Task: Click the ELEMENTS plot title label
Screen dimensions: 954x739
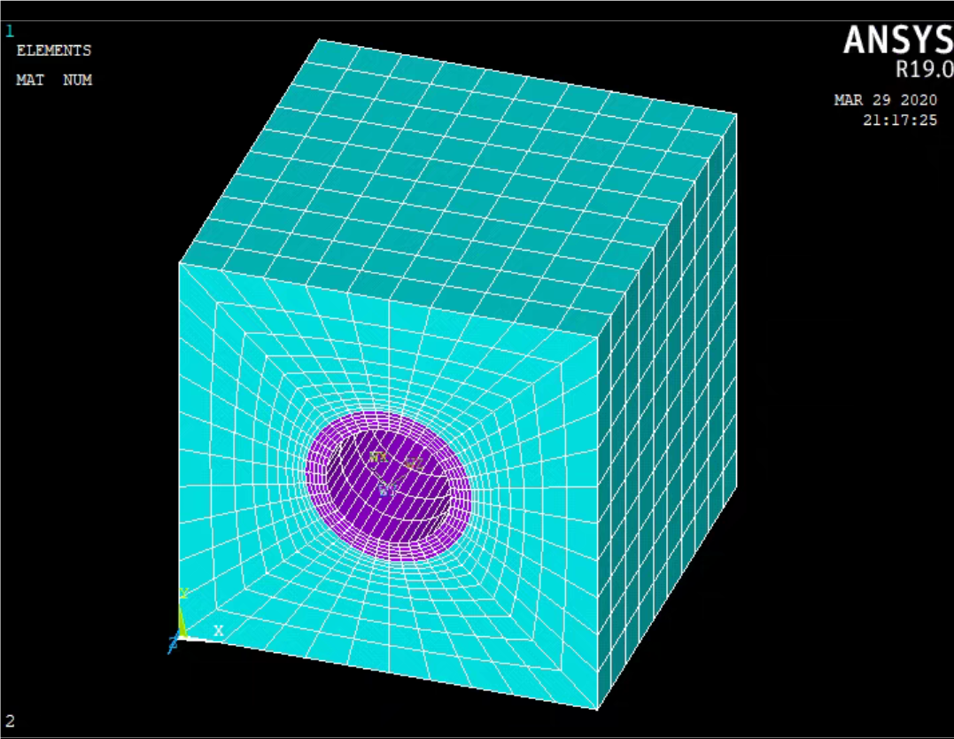Action: click(x=53, y=51)
